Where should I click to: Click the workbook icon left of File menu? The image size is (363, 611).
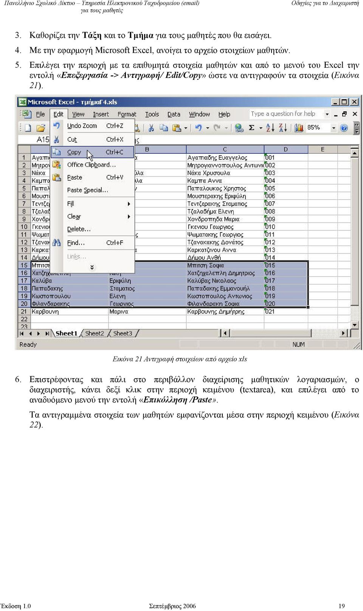[26, 114]
